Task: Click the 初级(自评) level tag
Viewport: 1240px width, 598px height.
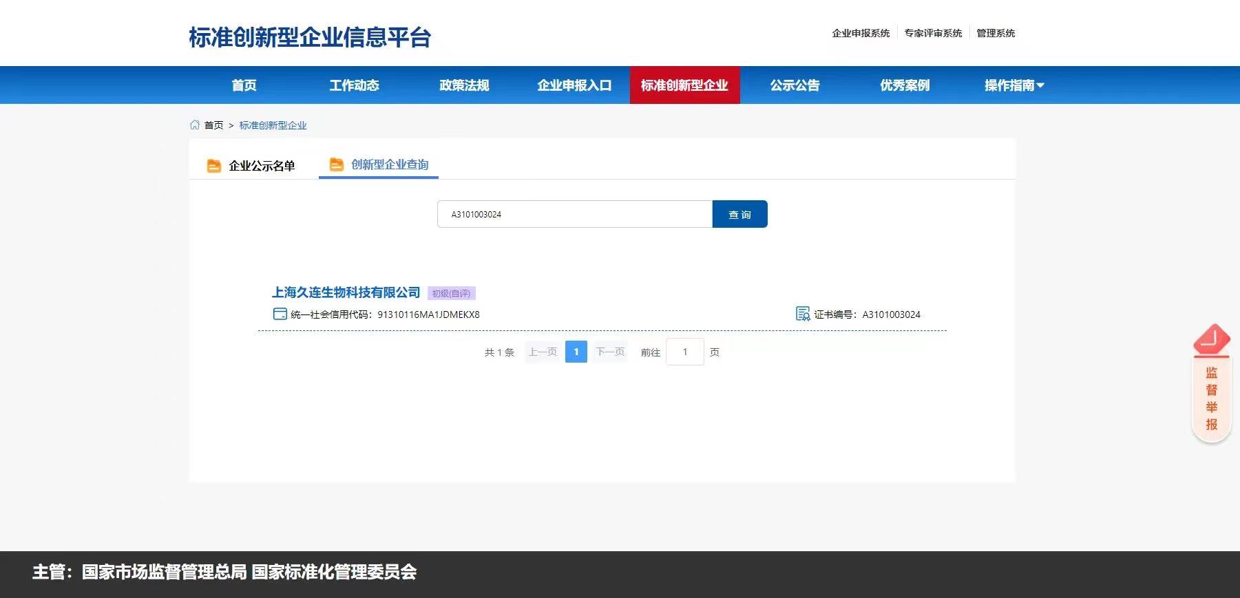Action: pyautogui.click(x=452, y=293)
